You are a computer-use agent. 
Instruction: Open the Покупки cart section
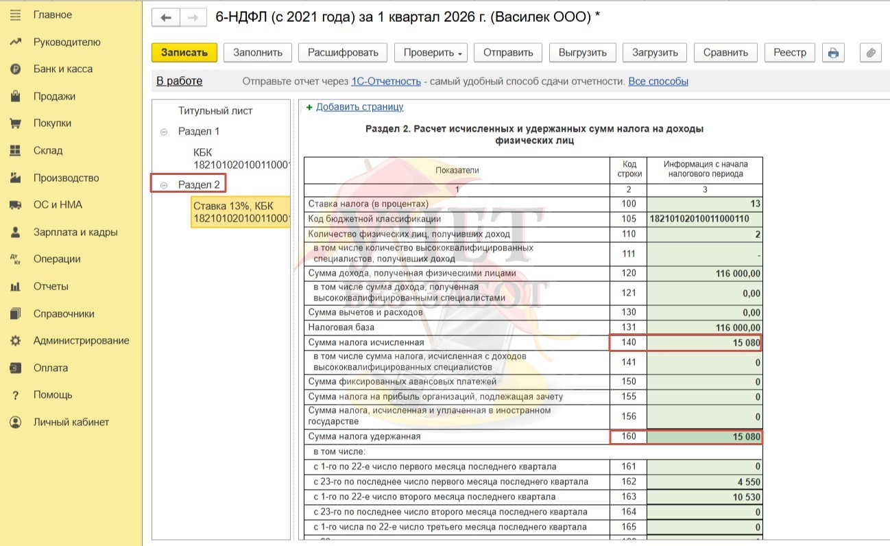(x=52, y=123)
